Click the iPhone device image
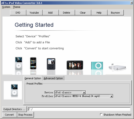Viewport: 134px width, 119px height. click(33, 63)
